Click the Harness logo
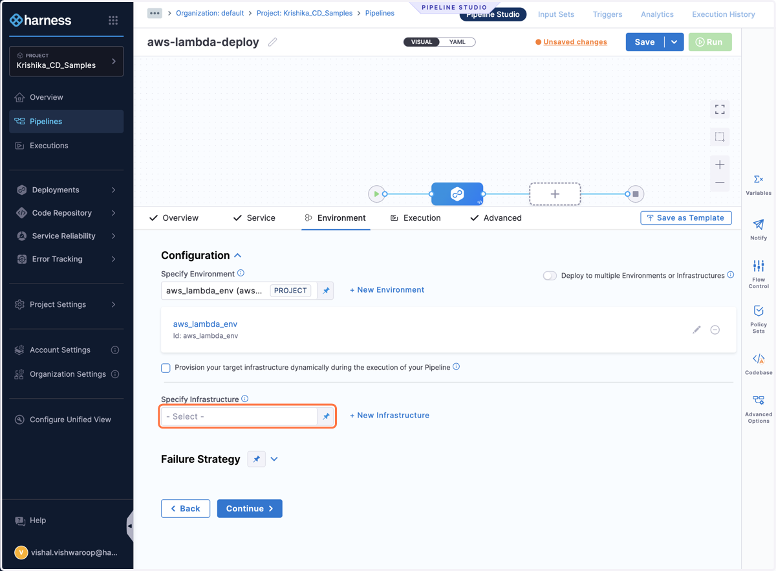The image size is (776, 571). point(41,20)
